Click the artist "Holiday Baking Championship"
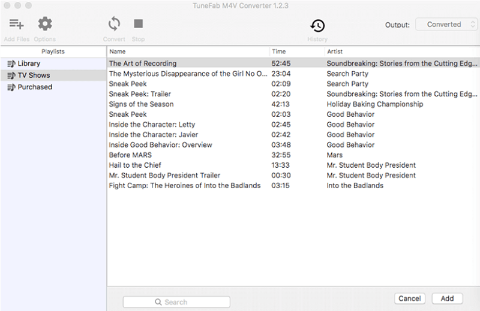Screen dimensions: 480x311 pyautogui.click(x=374, y=104)
